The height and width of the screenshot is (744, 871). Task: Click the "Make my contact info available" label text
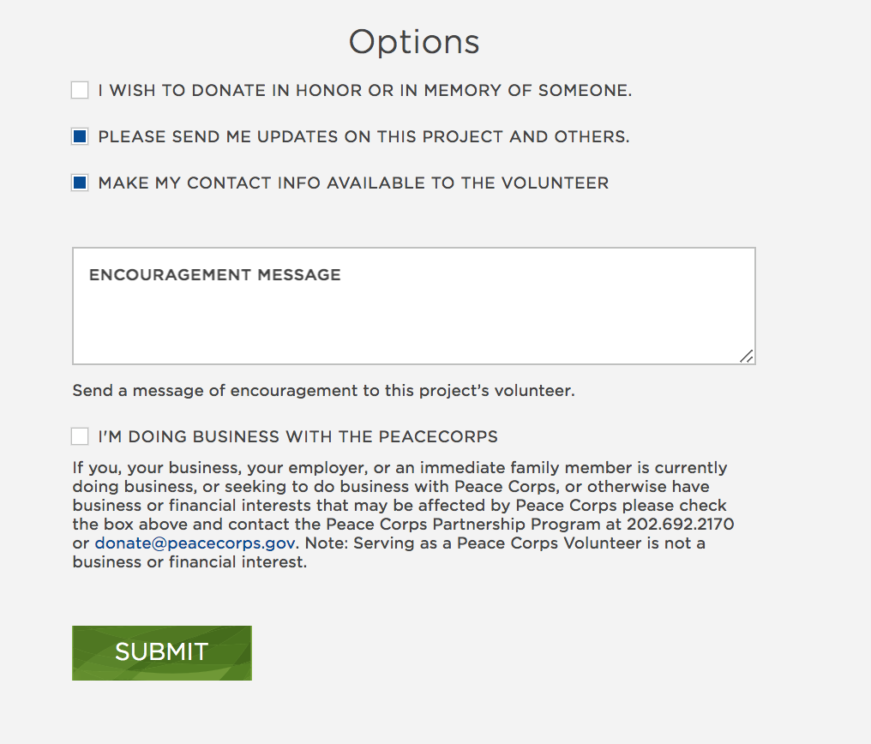click(353, 183)
